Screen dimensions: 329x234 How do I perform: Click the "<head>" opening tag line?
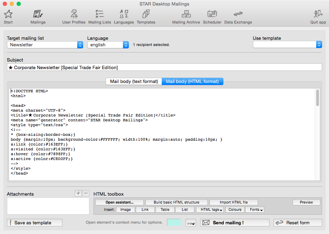18,105
